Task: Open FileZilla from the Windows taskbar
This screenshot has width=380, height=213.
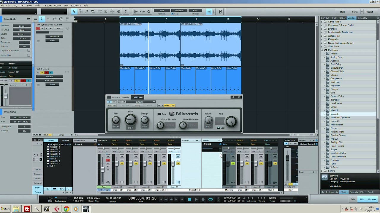Action: [x=27, y=209]
